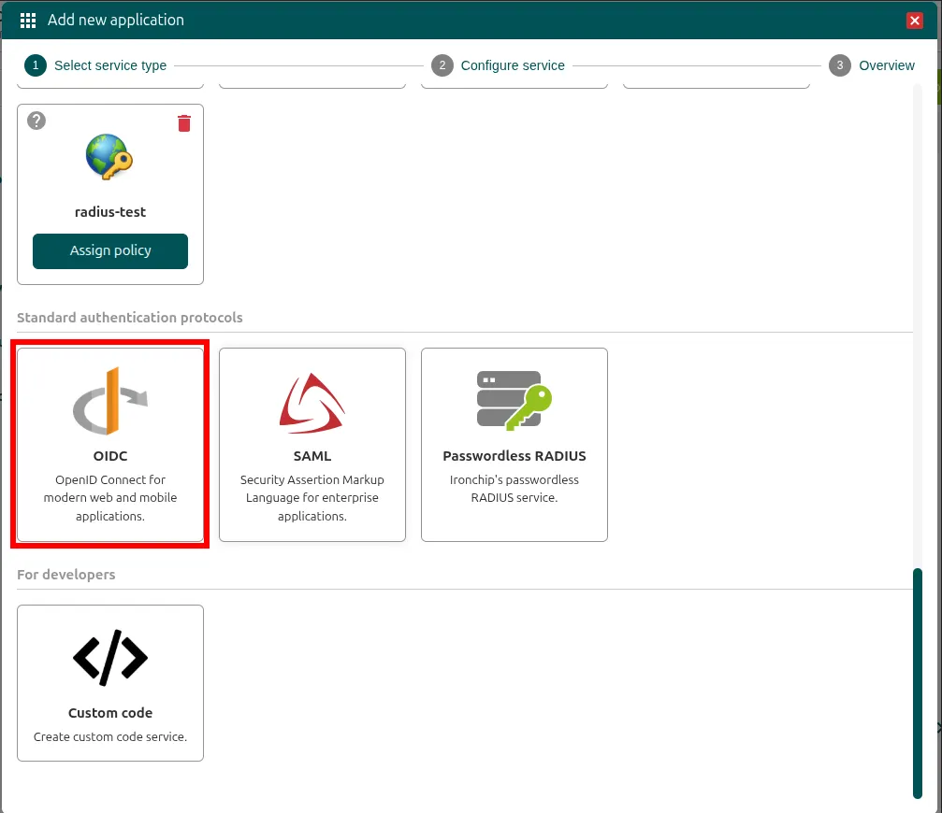Close the Add new application dialog
The height and width of the screenshot is (813, 942).
pyautogui.click(x=914, y=21)
